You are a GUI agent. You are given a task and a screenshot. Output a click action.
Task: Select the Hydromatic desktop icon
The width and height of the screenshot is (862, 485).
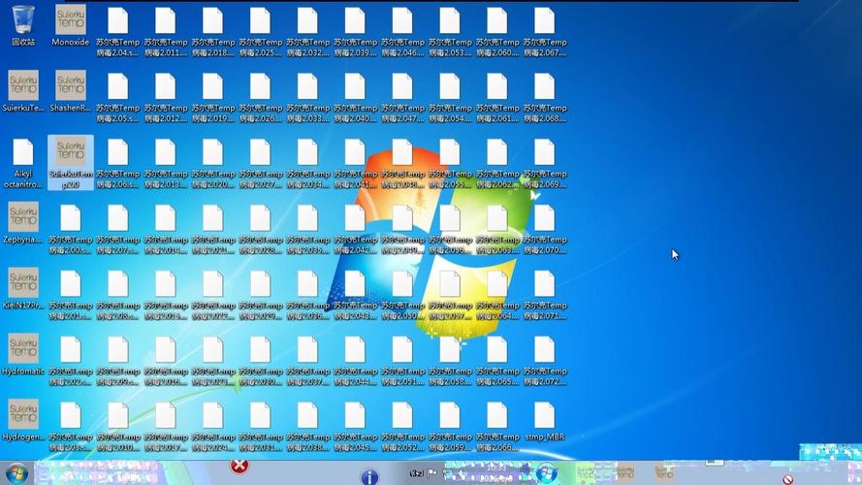(23, 355)
